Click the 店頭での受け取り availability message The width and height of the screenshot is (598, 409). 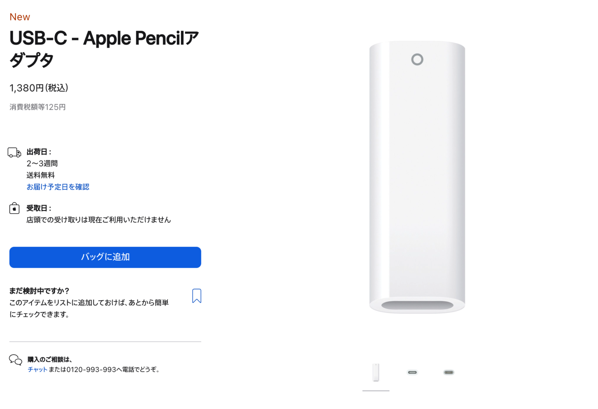(x=98, y=220)
